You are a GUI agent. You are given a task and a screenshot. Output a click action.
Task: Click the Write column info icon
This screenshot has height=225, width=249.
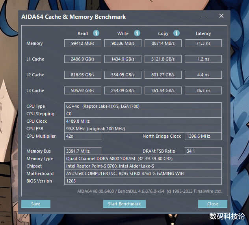[137, 33]
